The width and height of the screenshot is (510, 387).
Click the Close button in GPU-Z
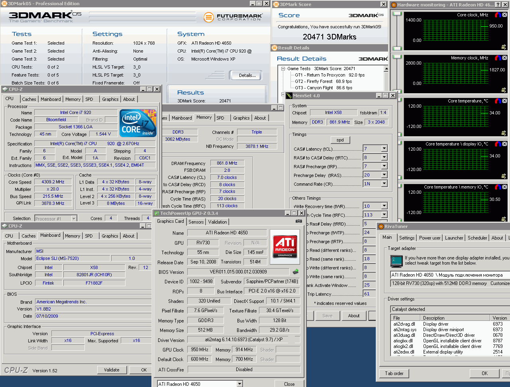pyautogui.click(x=289, y=384)
